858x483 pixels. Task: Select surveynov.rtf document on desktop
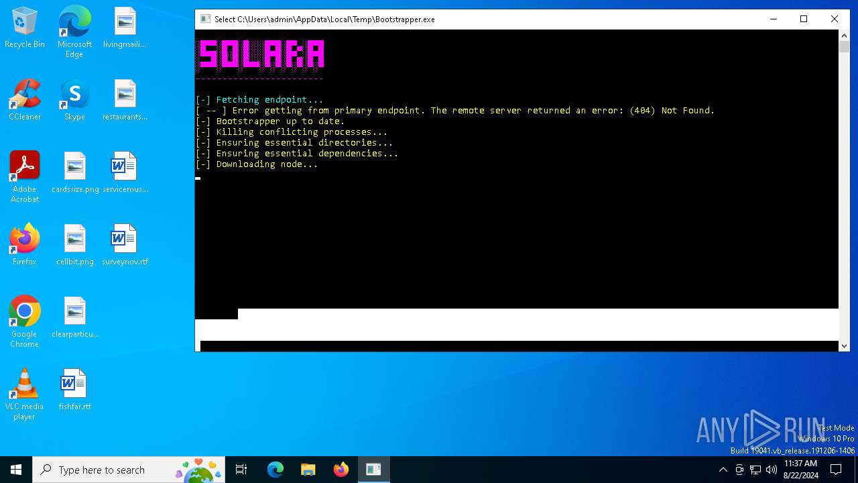tap(125, 245)
